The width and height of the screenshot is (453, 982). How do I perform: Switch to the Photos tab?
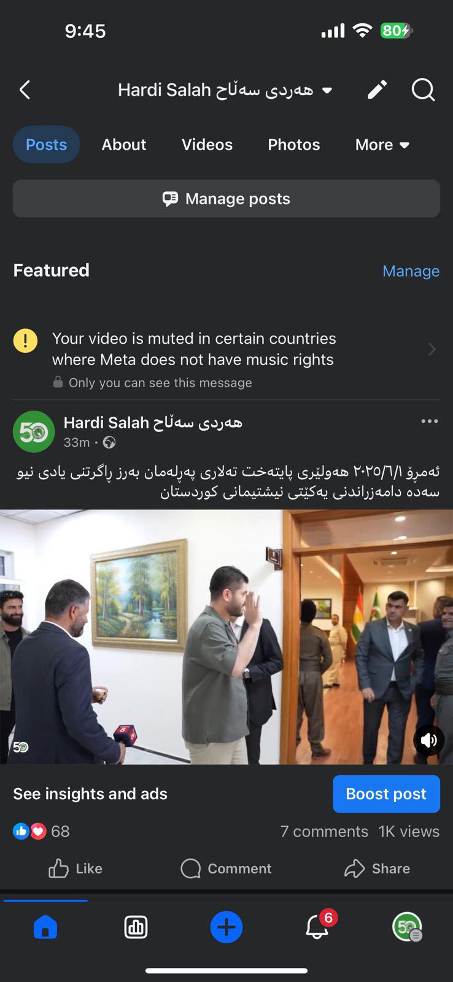(294, 145)
